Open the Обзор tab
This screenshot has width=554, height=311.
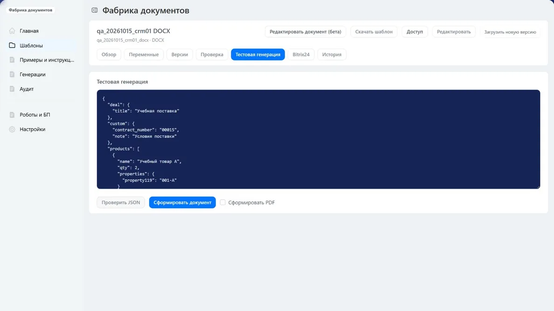click(x=109, y=54)
